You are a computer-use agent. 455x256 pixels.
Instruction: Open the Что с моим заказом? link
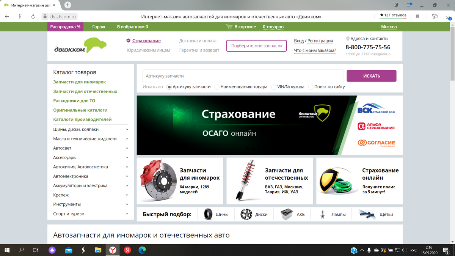pyautogui.click(x=315, y=50)
